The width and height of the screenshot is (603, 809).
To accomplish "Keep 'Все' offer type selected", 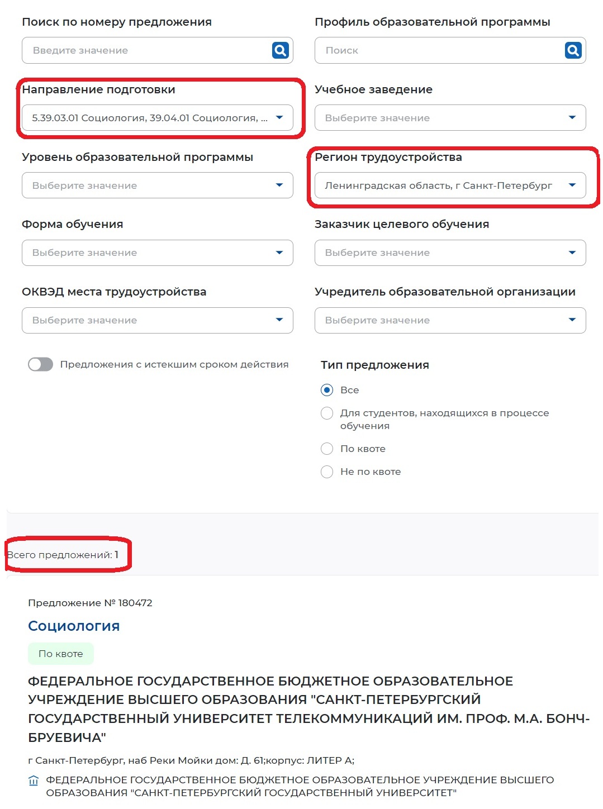I will 327,389.
